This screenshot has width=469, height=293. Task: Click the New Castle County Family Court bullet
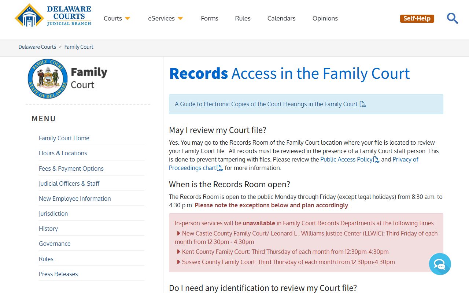306,237
